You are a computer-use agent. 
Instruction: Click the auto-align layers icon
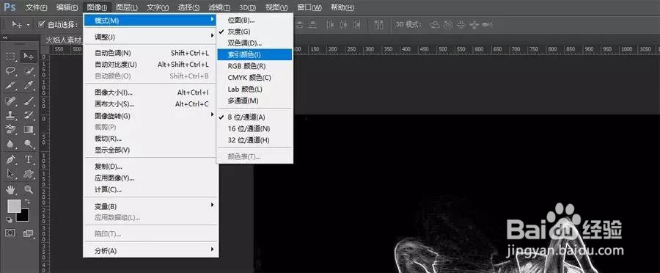tap(379, 25)
